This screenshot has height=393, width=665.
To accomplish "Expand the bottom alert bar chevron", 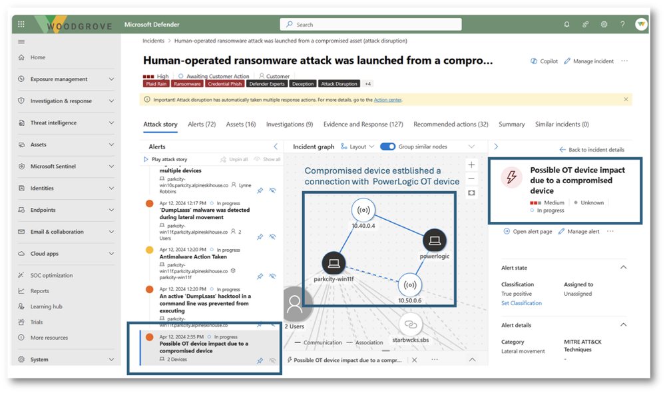I will click(x=472, y=360).
